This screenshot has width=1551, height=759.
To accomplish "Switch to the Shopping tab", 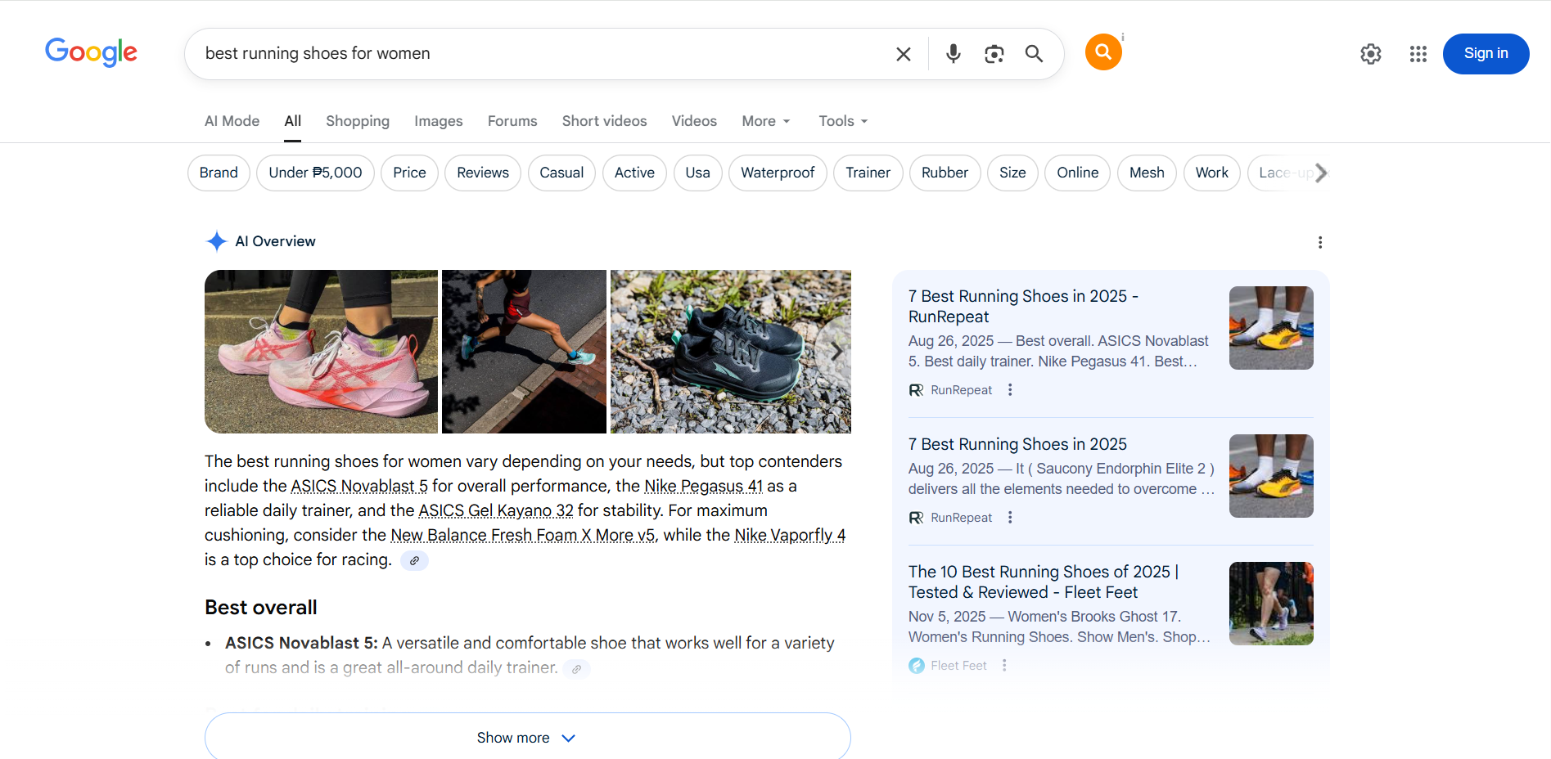I will pos(357,121).
